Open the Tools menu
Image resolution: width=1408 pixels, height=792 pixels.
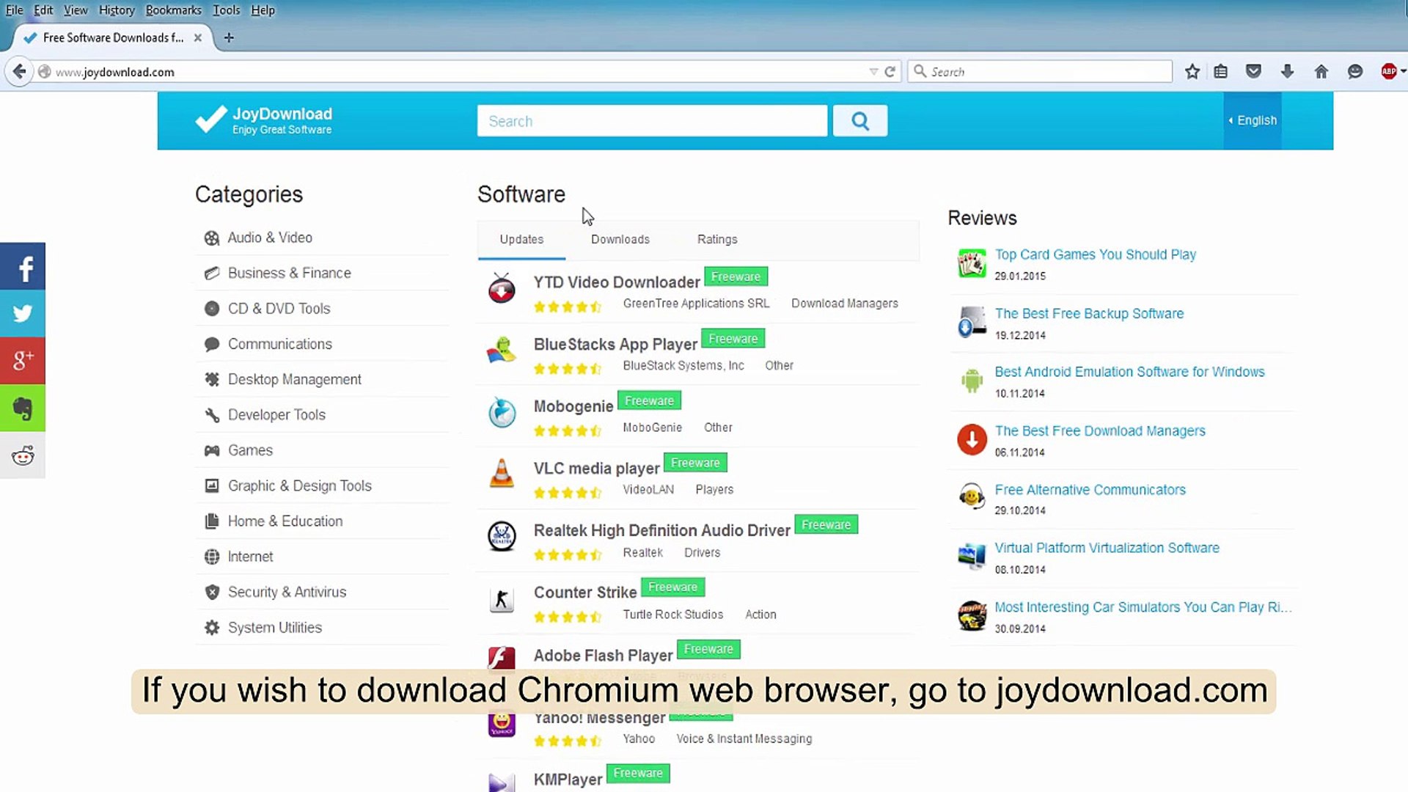[226, 10]
